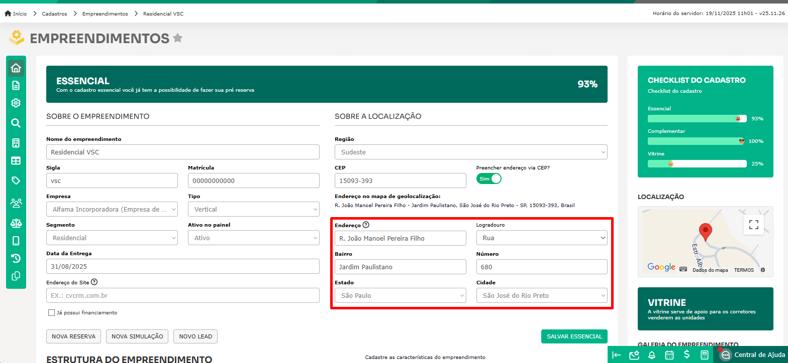Select Residencial VSC breadcrumb item
The height and width of the screenshot is (363, 788).
163,14
